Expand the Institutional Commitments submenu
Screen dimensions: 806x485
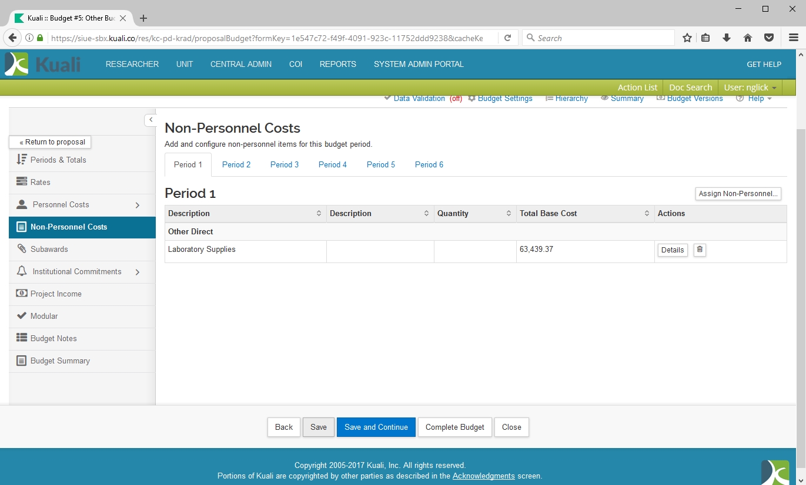click(x=138, y=272)
